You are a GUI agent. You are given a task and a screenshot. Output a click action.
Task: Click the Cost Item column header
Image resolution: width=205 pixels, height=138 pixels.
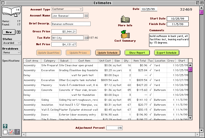click(x=84, y=61)
